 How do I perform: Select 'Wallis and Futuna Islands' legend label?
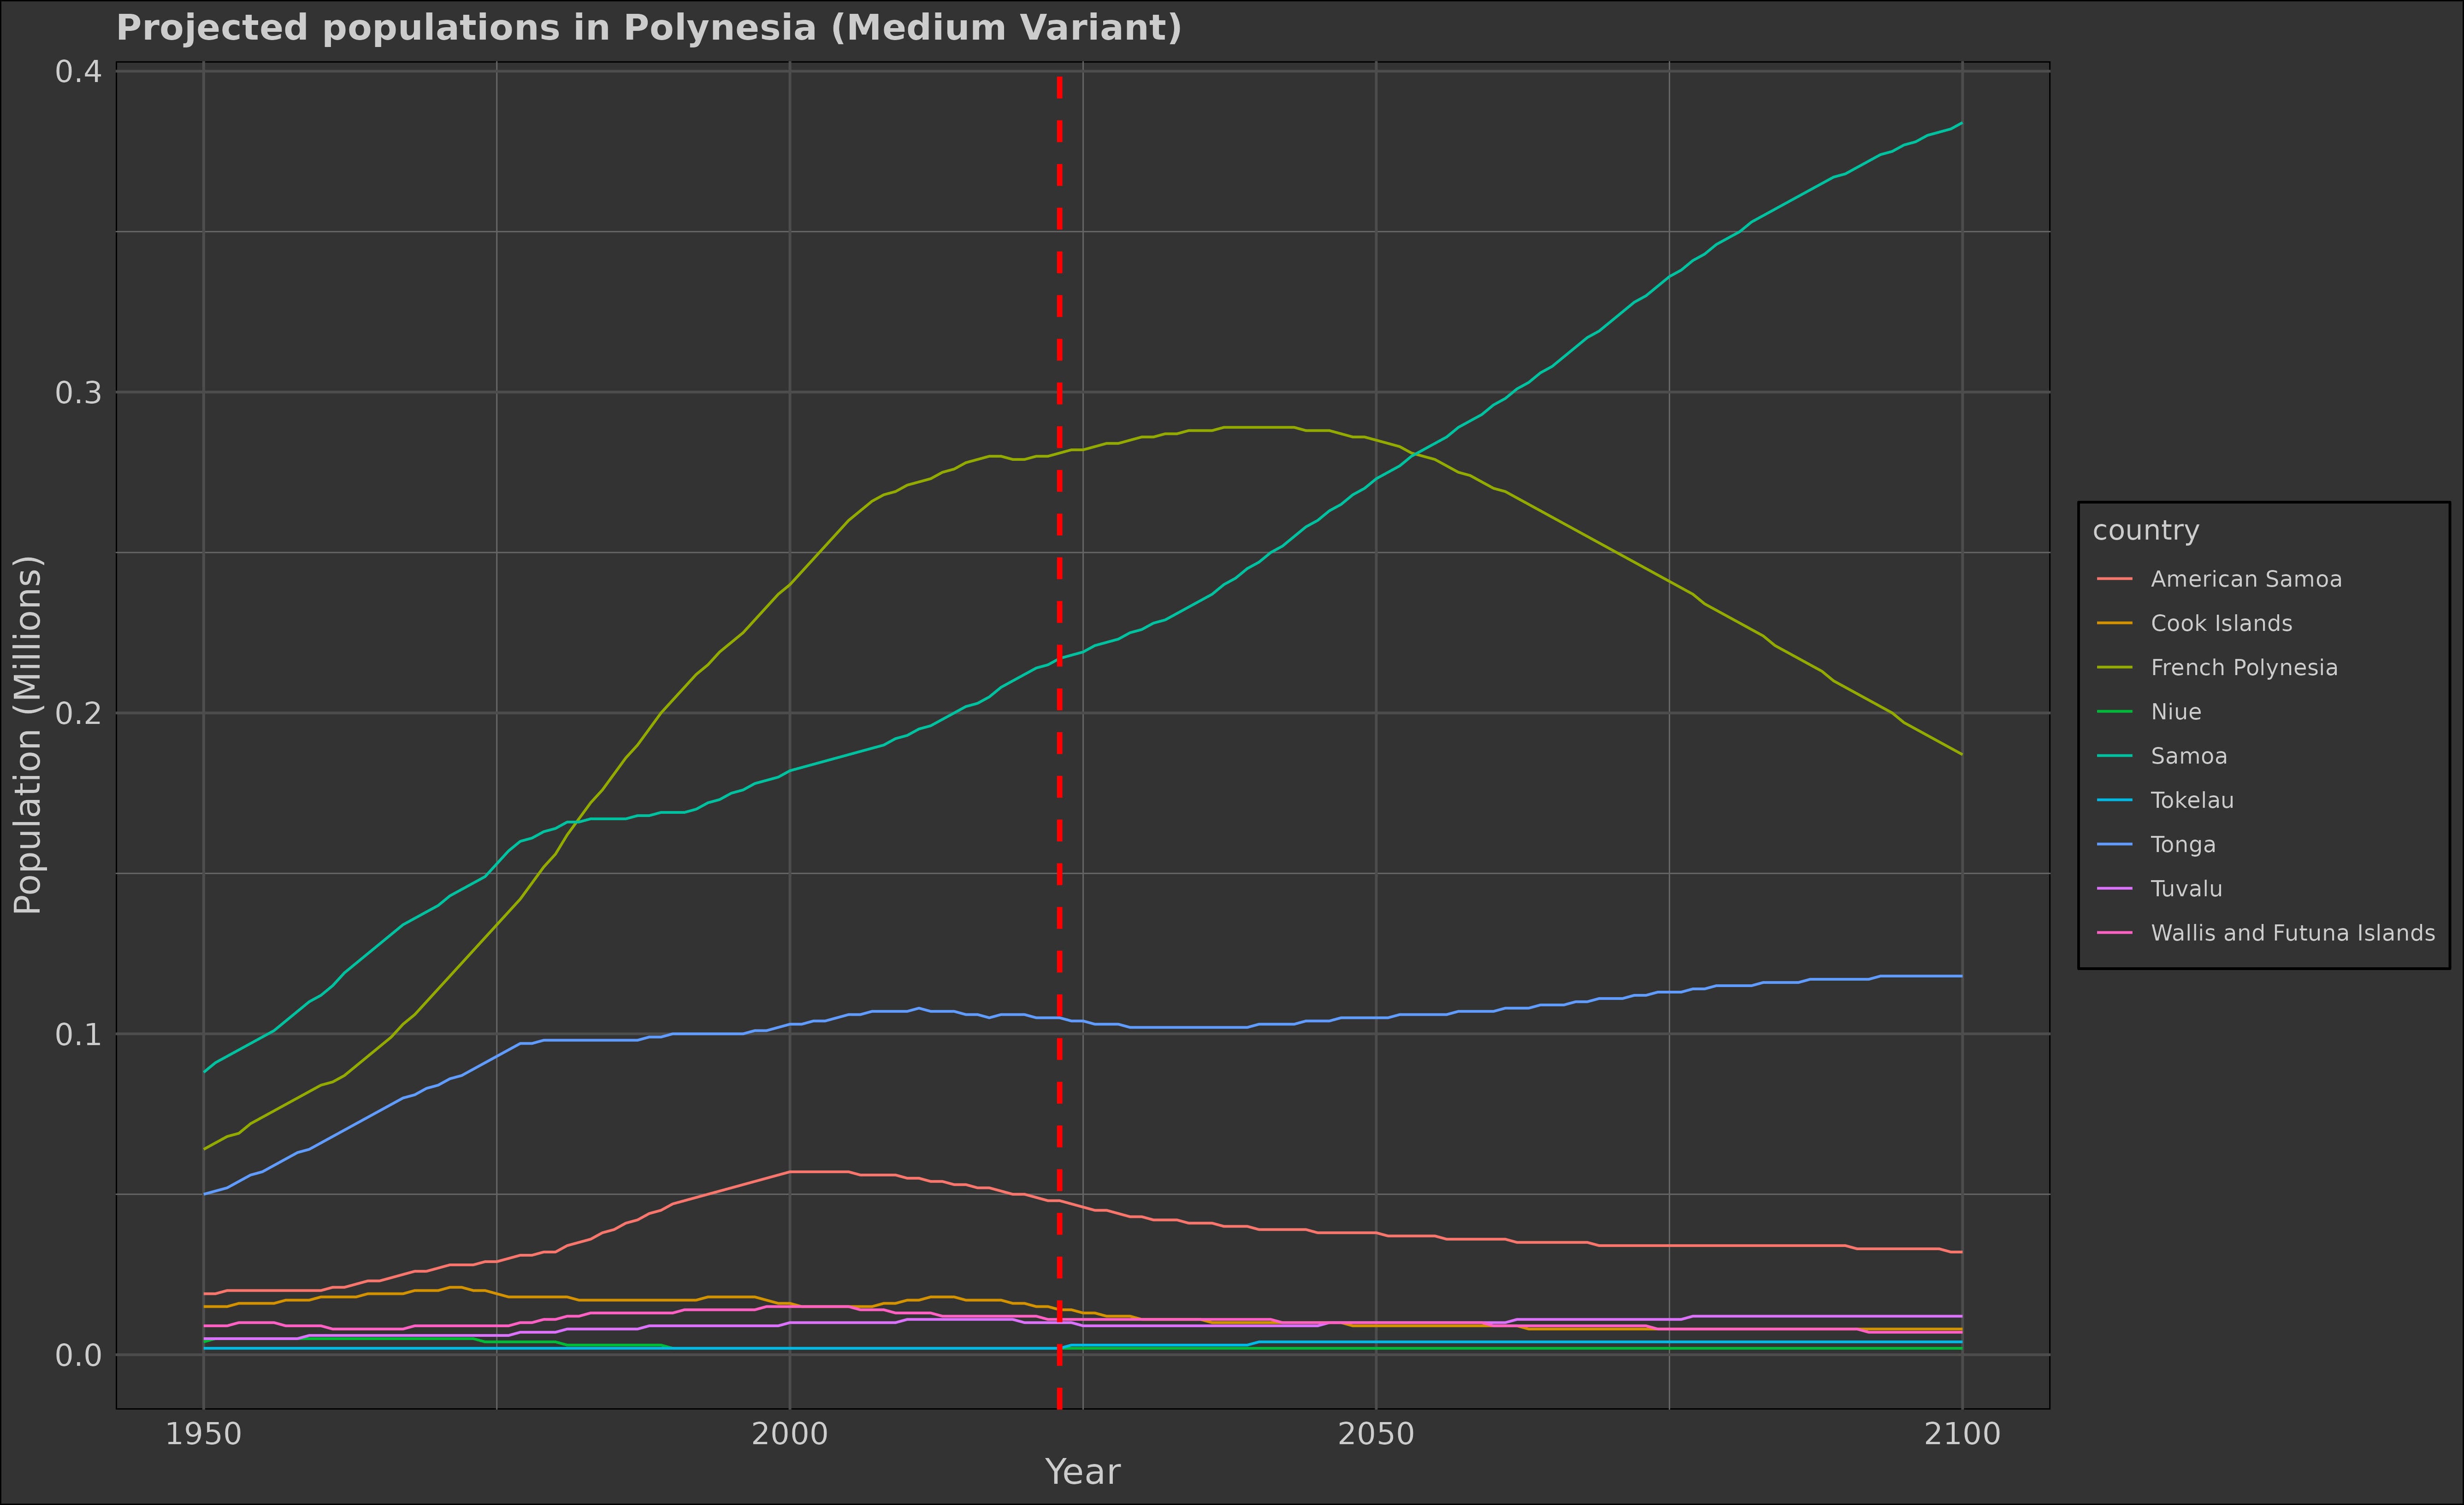[x=2293, y=934]
